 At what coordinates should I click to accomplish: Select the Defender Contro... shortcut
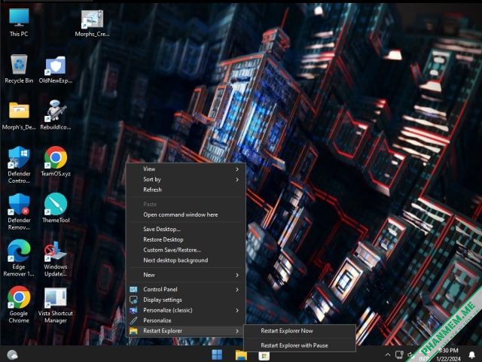(19, 165)
